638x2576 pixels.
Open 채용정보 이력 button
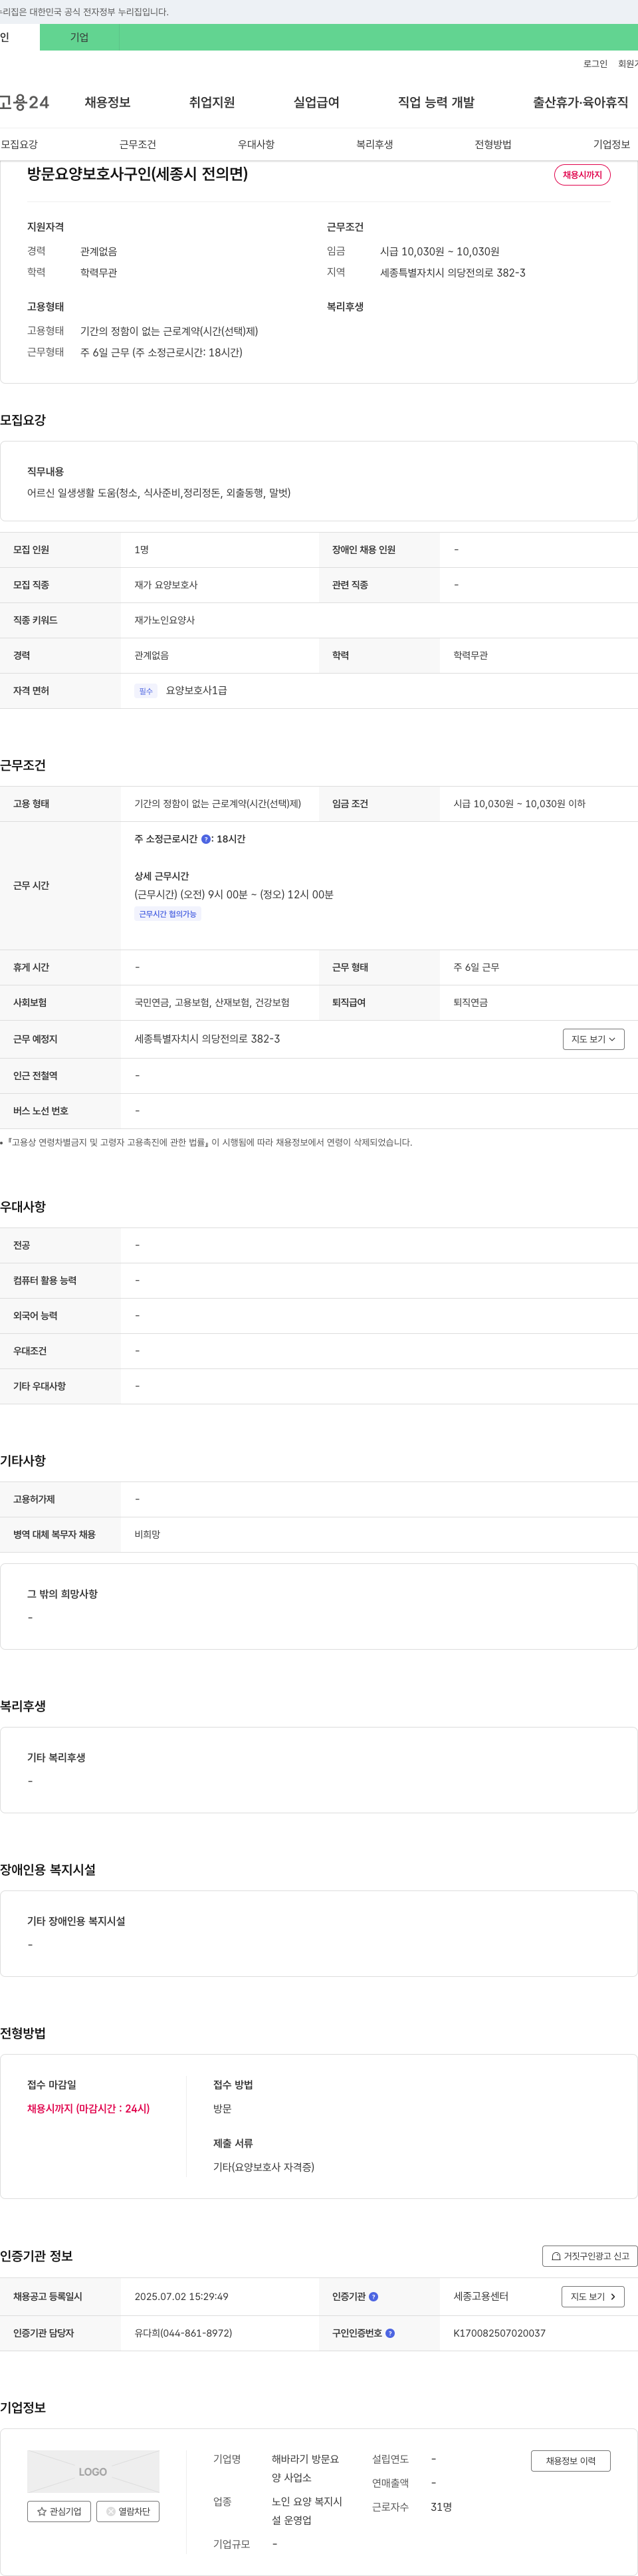pos(571,2461)
